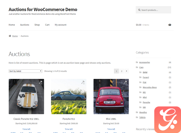Screen dimensions: 181x133
Task: Click the Home breadcrumb link
Action: [15, 36]
